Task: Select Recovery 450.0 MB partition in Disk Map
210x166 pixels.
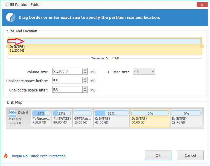Action: point(41,118)
